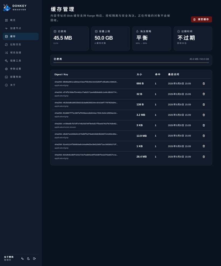
Task: Open the 镜像工具 page
Action: [21, 61]
